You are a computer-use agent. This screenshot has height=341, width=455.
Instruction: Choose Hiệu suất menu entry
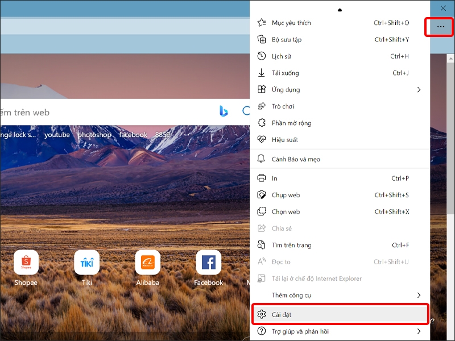[x=340, y=140]
